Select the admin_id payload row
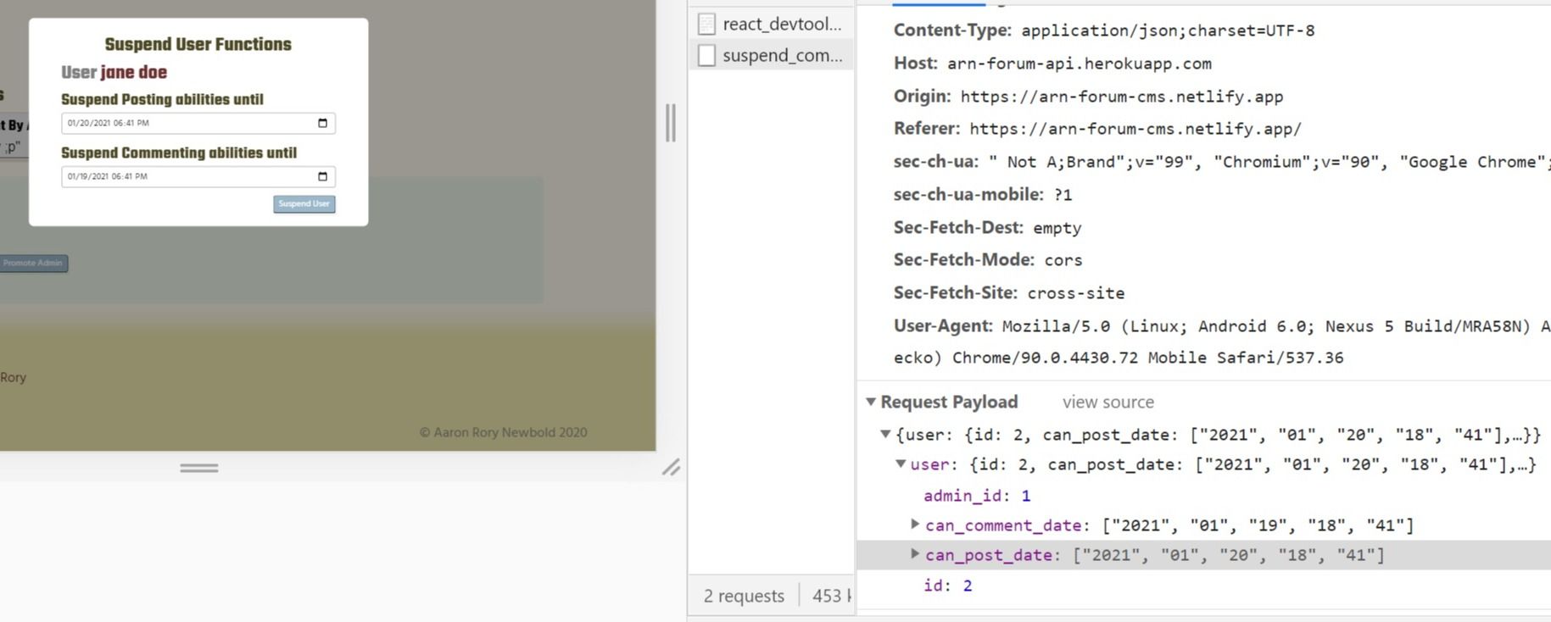The height and width of the screenshot is (622, 1551). 976,496
